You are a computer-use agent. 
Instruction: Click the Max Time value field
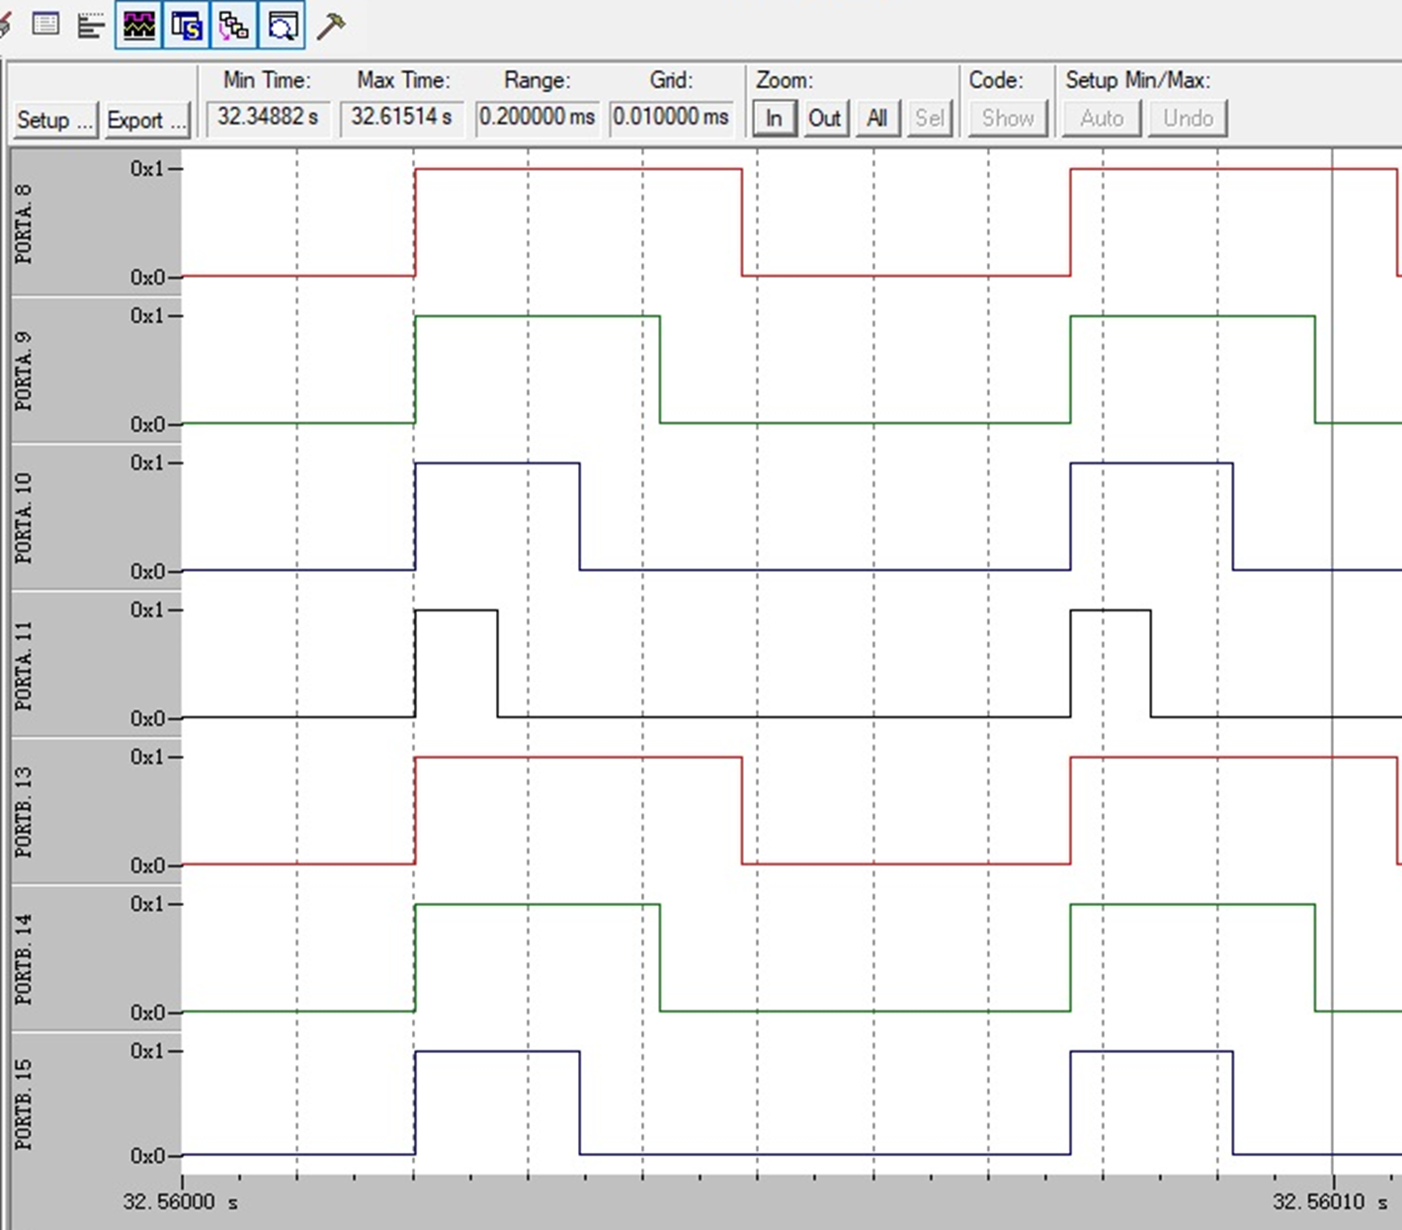402,118
